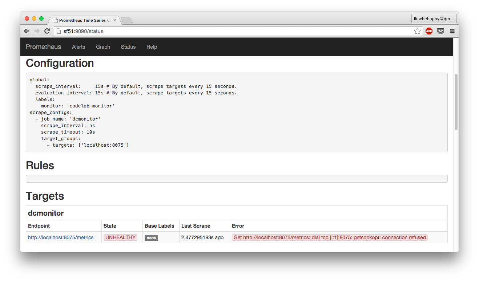Image resolution: width=479 pixels, height=281 pixels.
Task: Open the Graph page in navbar
Action: (x=103, y=47)
